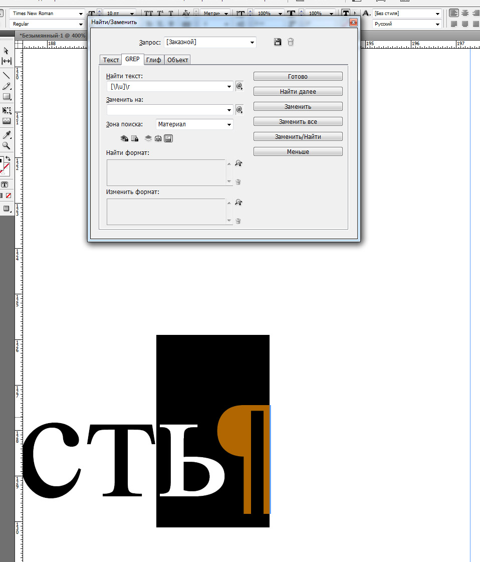Open the Русский language dropdown
This screenshot has height=562, width=480.
[437, 24]
